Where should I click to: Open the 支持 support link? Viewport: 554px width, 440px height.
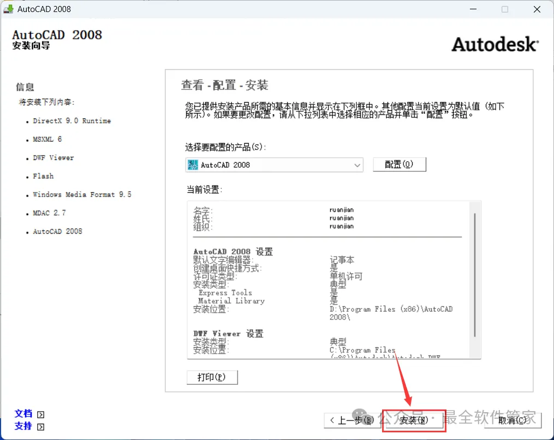tap(23, 426)
